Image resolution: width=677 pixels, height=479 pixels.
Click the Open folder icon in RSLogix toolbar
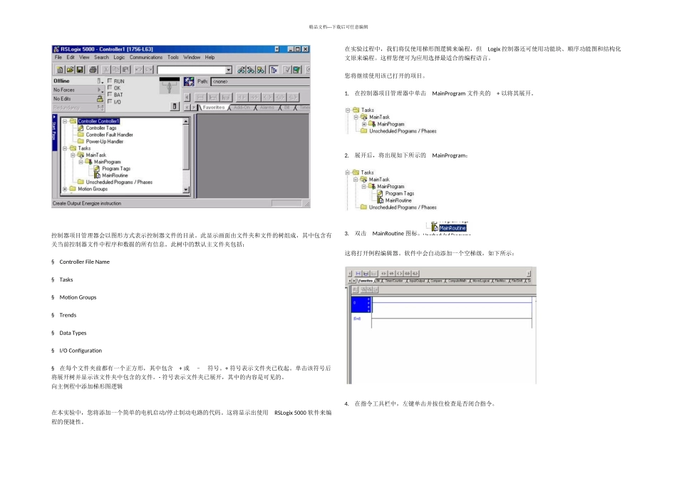coord(70,70)
